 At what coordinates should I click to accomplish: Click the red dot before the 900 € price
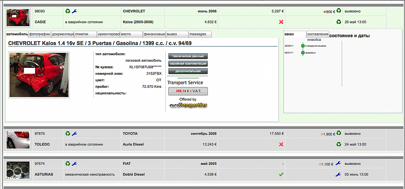[x=324, y=12]
